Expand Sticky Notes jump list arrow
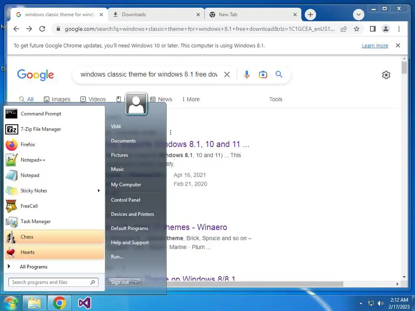Viewport: 415px width, 311px height. [x=99, y=190]
